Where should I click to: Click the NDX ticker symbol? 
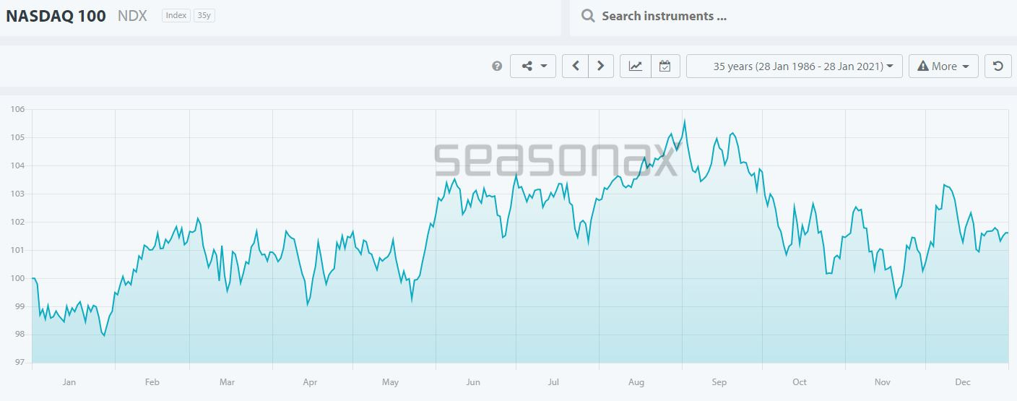coord(132,16)
